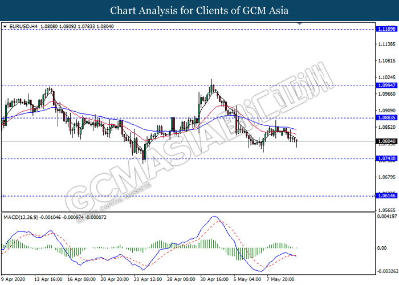Click the 1.05655 price scale value

(x=387, y=210)
